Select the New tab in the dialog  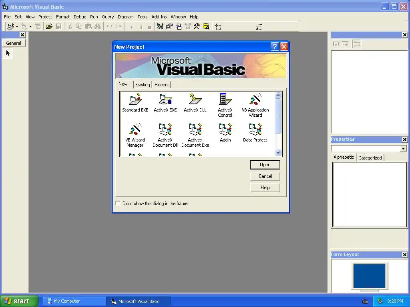pyautogui.click(x=123, y=84)
